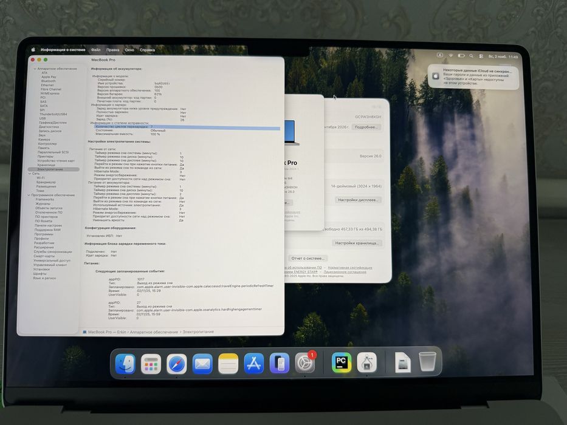Collapse the Программное обеспечение section

click(29, 195)
